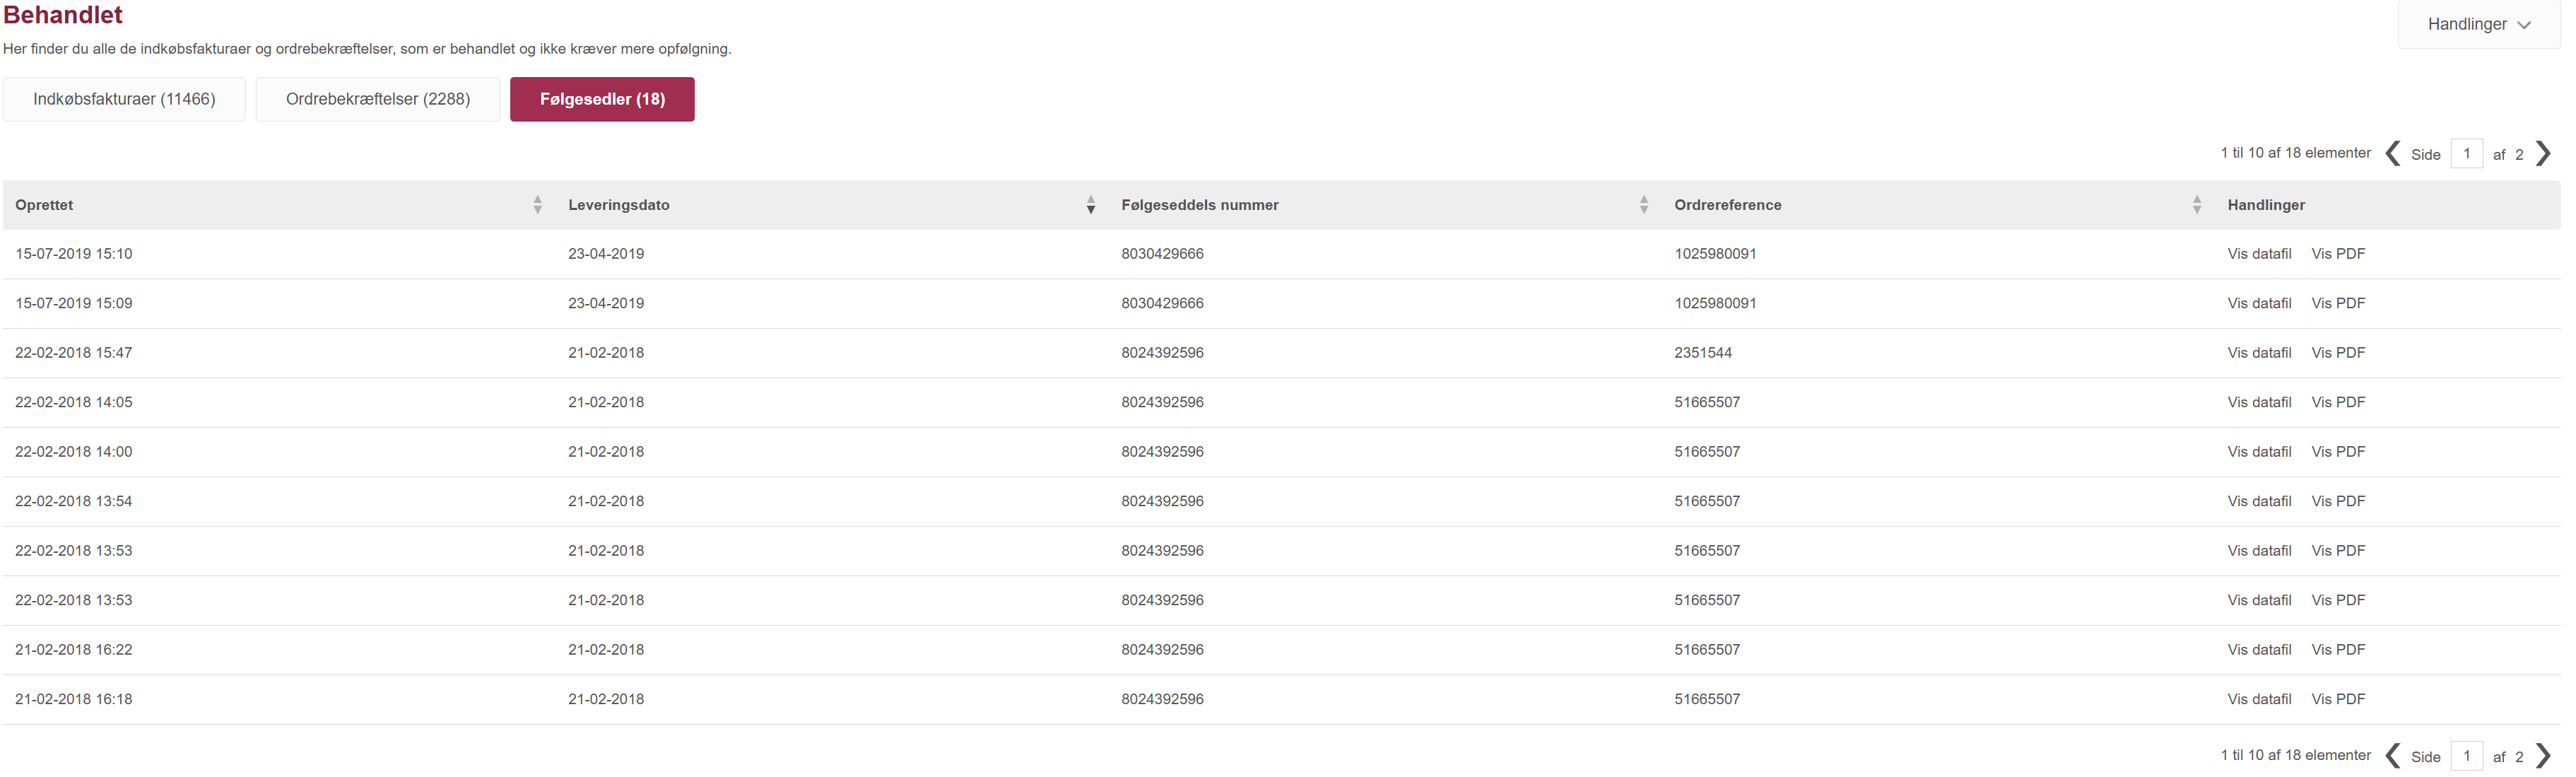Open Vis PDF for 15-07-2019 15:09 row
The width and height of the screenshot is (2576, 777).
[2338, 303]
